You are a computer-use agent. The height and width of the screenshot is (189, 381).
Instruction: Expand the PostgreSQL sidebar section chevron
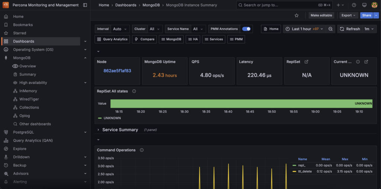[x=85, y=132]
